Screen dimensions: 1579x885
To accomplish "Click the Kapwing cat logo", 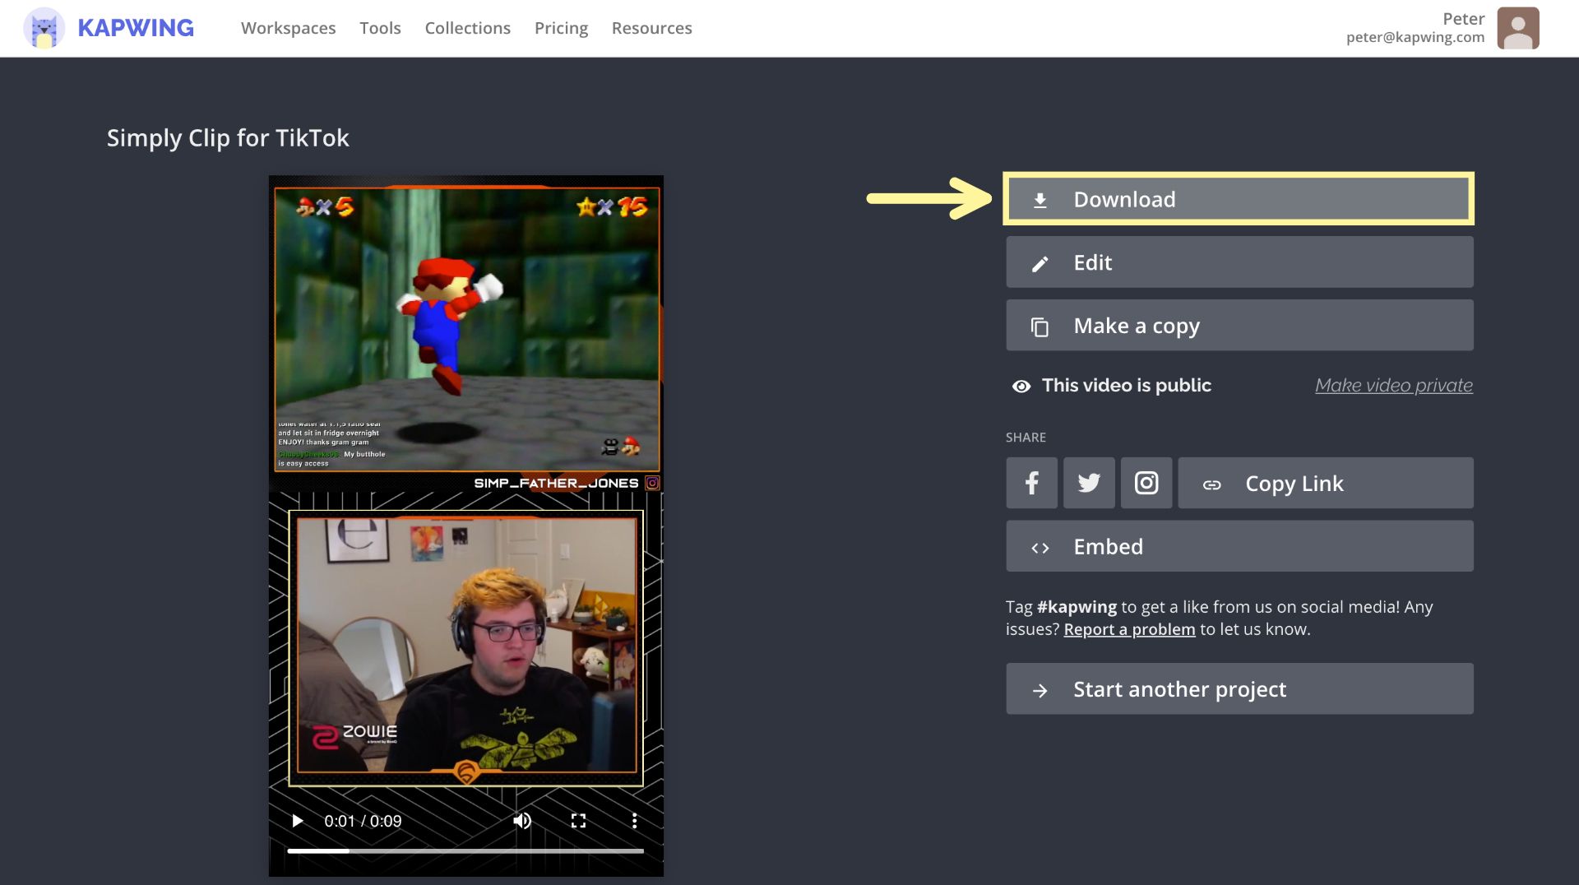I will coord(44,29).
